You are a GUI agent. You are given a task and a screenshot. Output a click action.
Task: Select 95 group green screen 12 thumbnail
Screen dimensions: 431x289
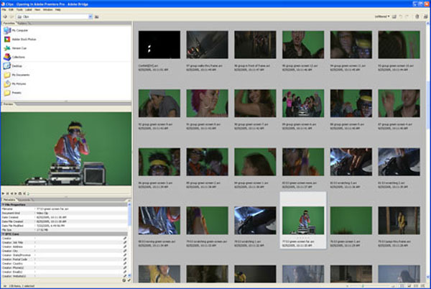(x=303, y=45)
